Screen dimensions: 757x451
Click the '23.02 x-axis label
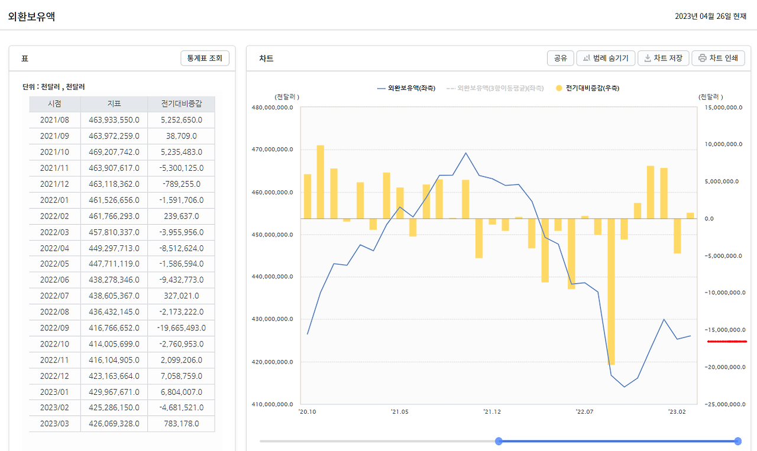(677, 411)
